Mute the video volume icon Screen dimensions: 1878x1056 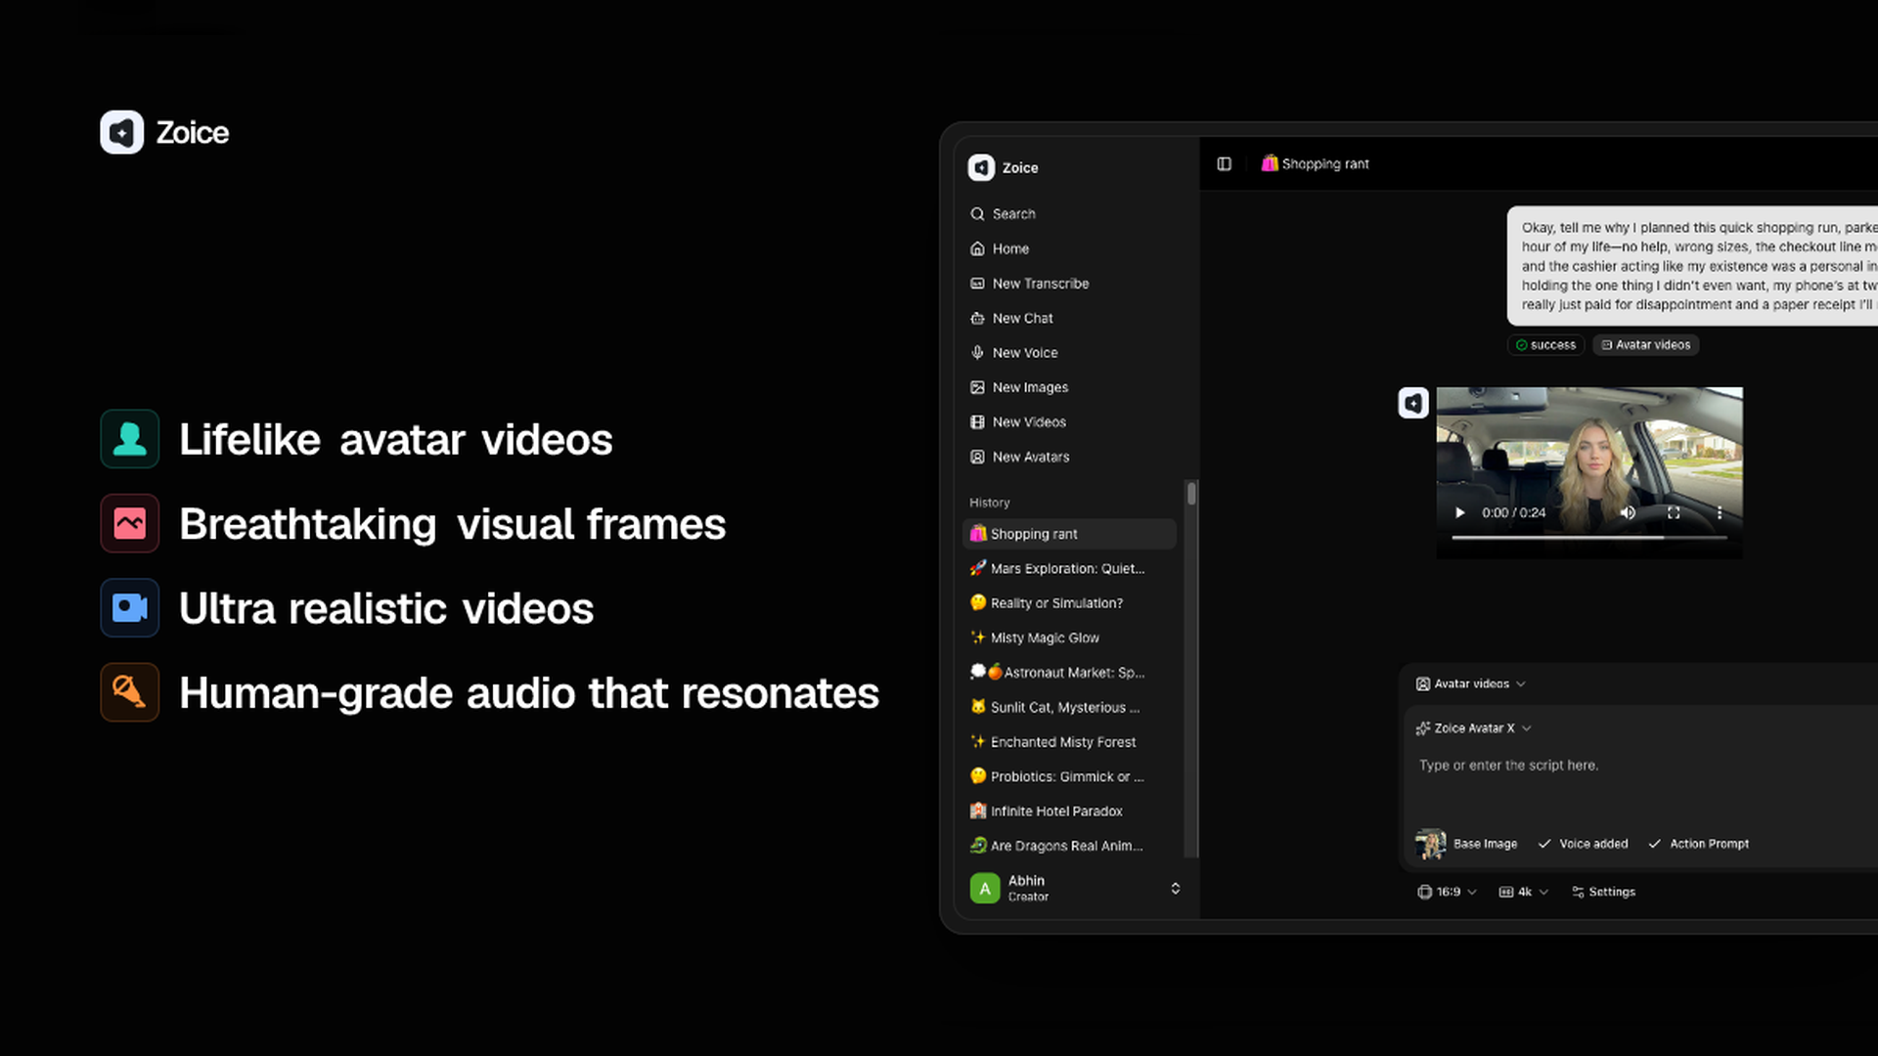click(x=1628, y=512)
